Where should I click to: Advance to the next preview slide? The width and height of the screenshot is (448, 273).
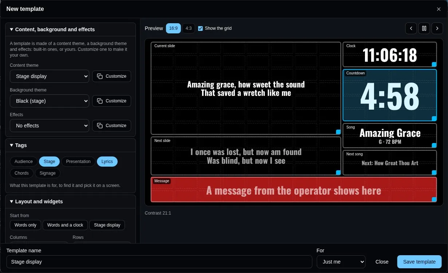(437, 28)
